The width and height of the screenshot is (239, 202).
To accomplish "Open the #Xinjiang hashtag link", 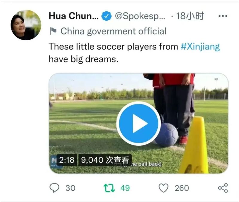I will coord(200,46).
